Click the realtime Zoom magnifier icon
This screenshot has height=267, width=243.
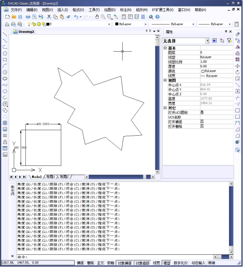click(103, 17)
